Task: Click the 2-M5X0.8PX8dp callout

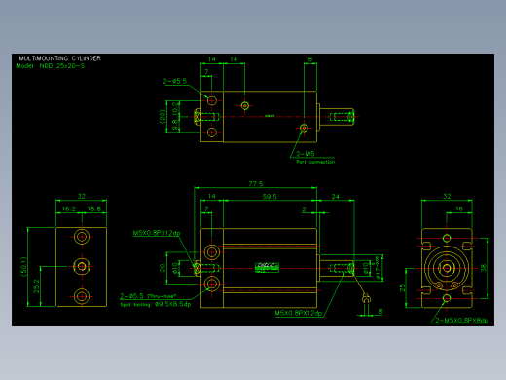Action: coord(461,321)
